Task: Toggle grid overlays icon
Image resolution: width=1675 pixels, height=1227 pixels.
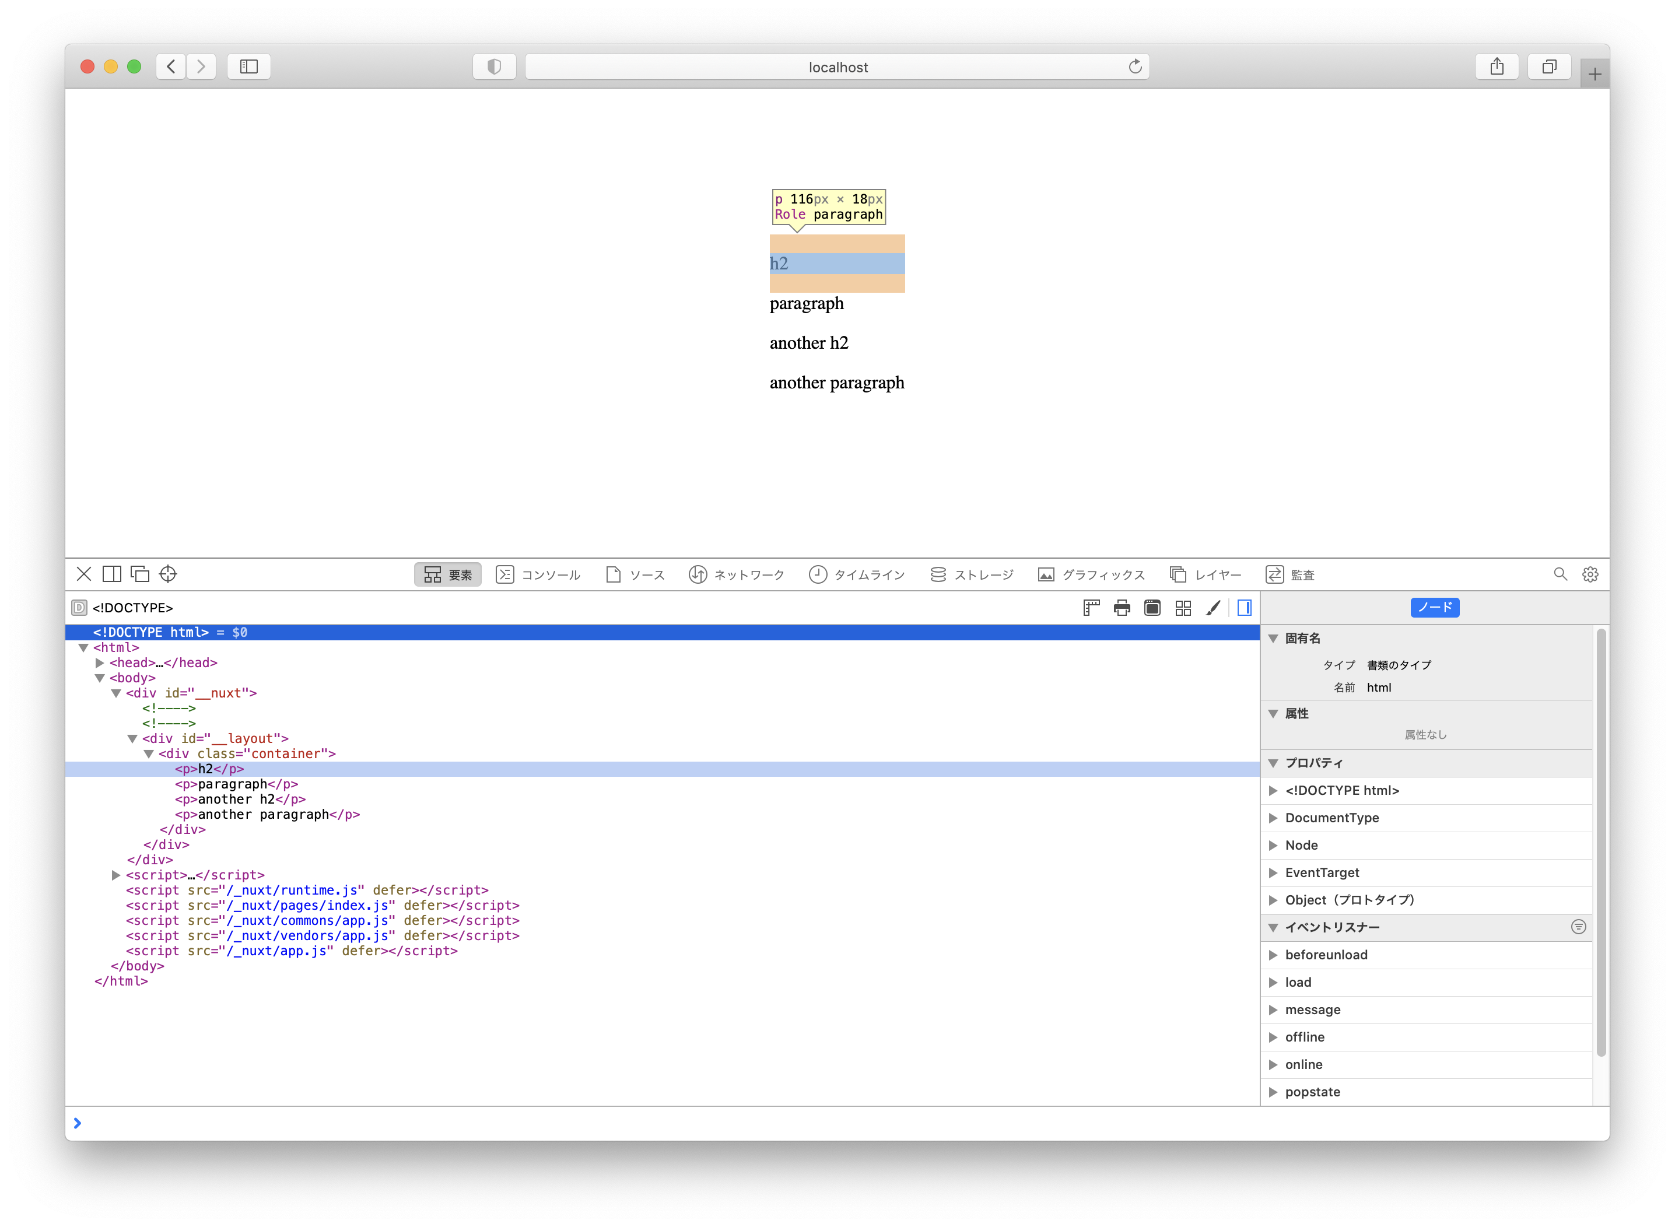Action: point(1183,608)
